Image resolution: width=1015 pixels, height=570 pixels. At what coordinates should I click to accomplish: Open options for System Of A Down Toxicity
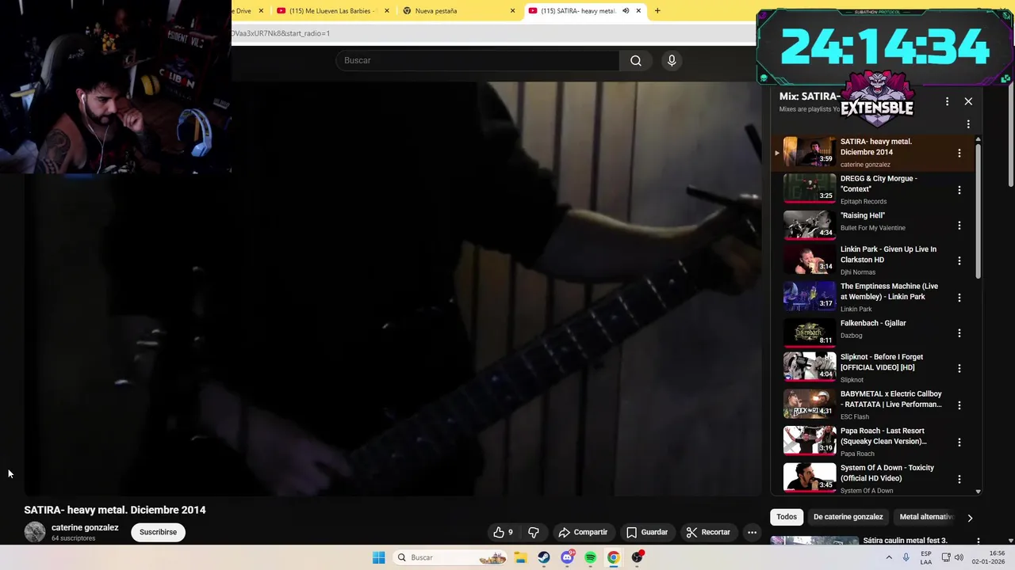tap(959, 479)
